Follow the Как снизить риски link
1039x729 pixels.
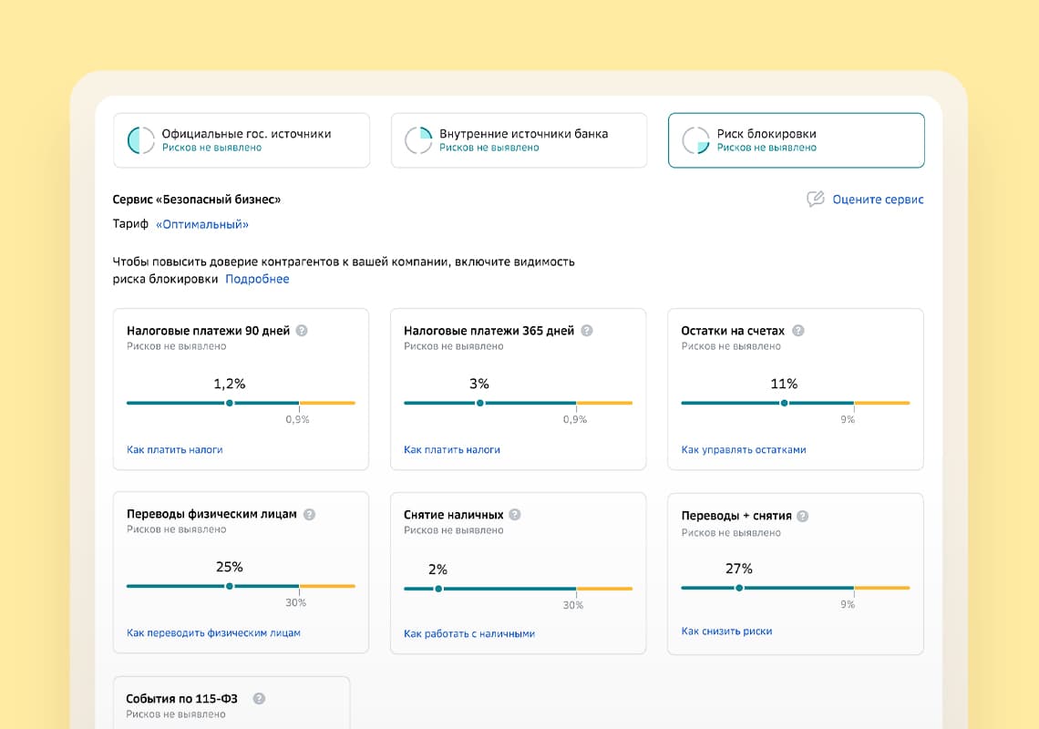(x=726, y=631)
